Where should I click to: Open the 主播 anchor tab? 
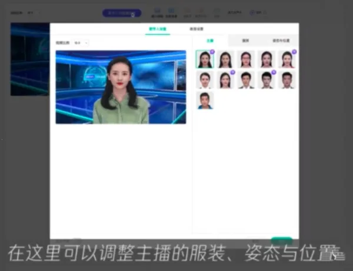[210, 41]
